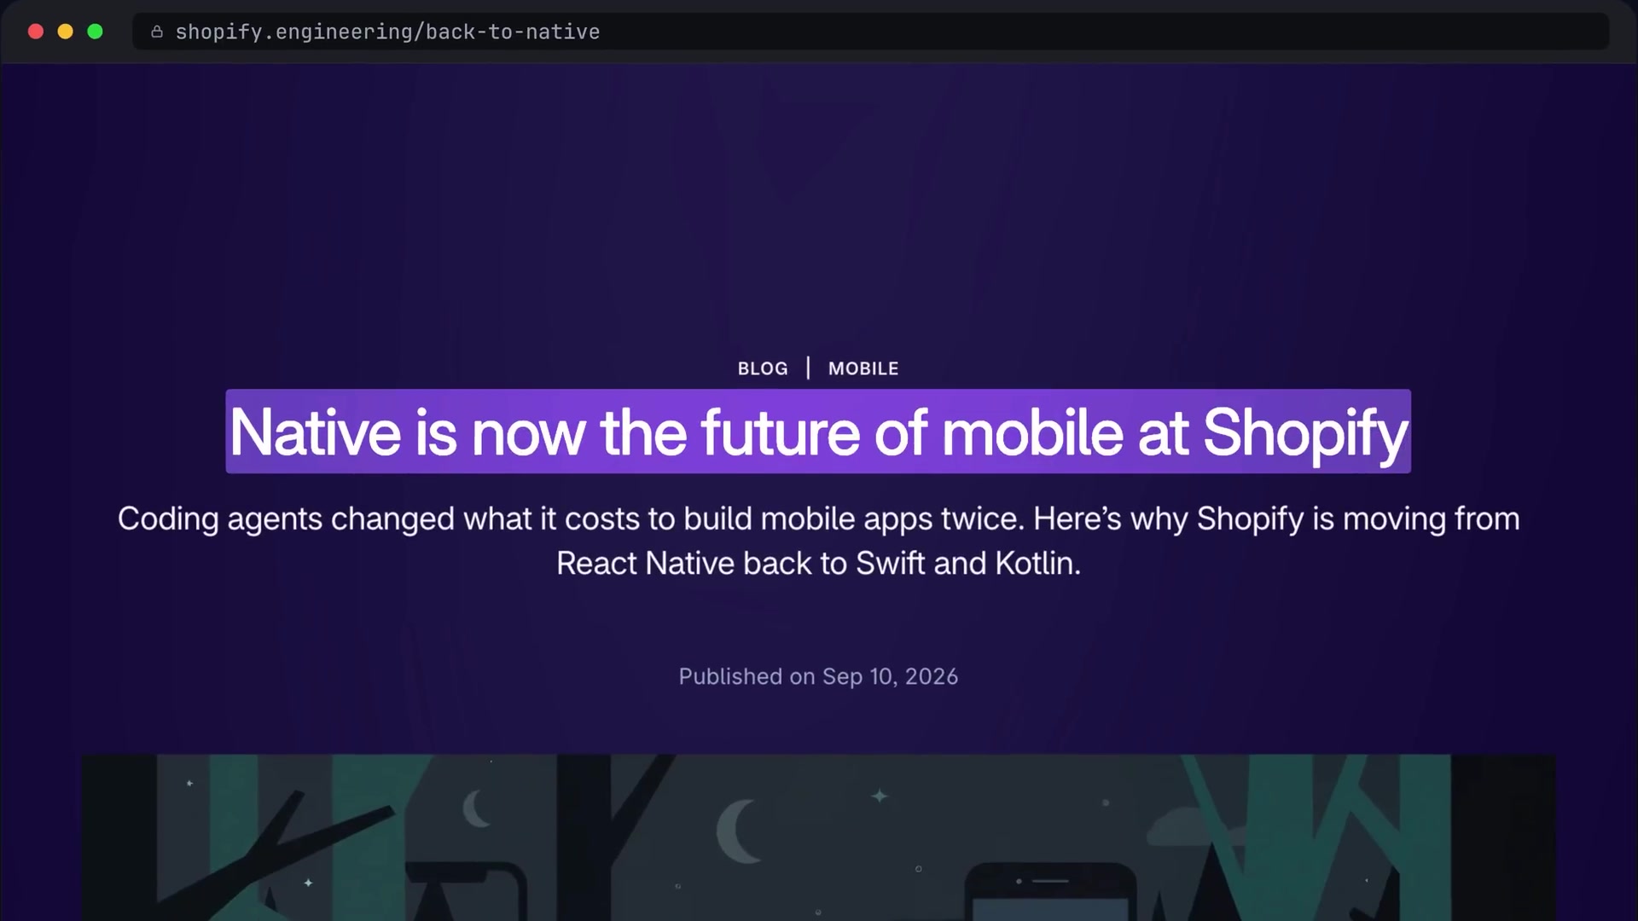Click the green maximize window button
Viewport: 1638px width, 921px height.
(x=95, y=32)
